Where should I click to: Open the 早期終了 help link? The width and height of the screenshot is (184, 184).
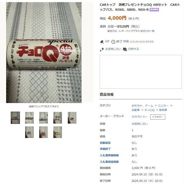point(105,149)
